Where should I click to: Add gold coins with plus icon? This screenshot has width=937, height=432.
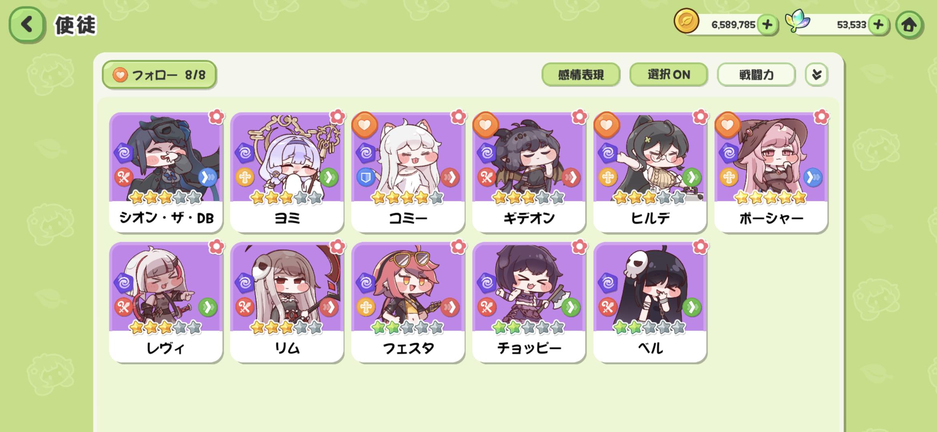pos(767,25)
